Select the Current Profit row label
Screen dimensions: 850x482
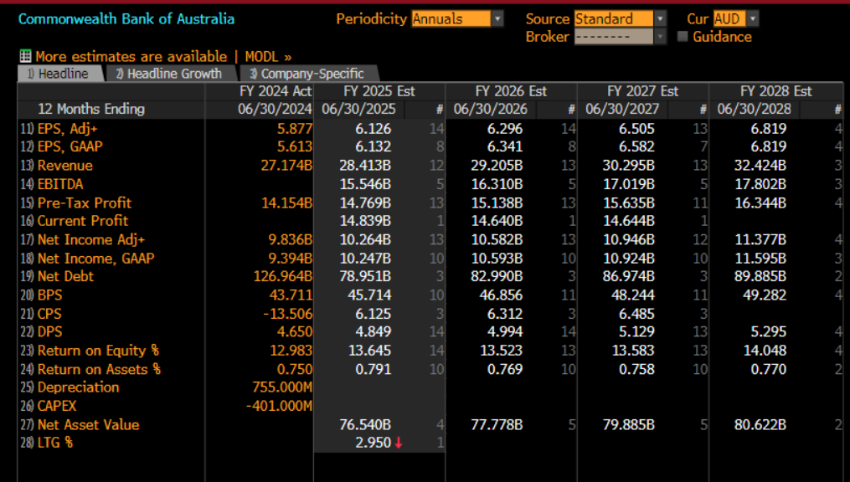coord(82,221)
